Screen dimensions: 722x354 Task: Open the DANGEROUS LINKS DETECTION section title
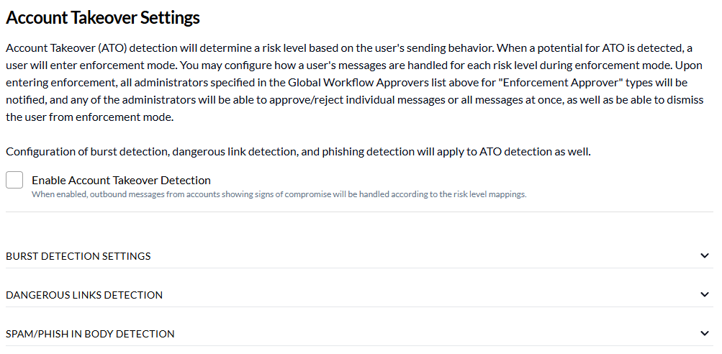(x=84, y=295)
